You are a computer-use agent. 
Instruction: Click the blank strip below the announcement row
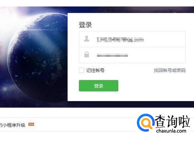(x=68, y=136)
